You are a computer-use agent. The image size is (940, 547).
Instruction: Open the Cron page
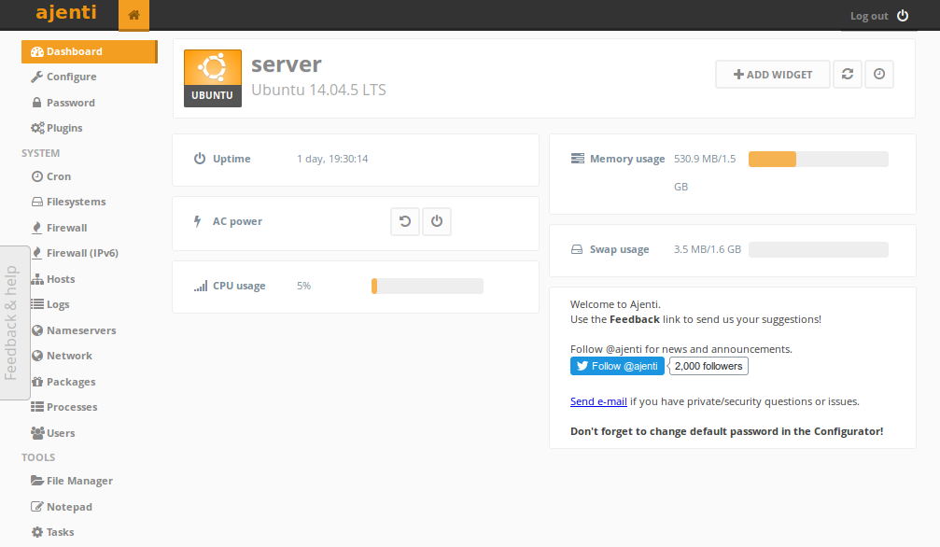click(x=59, y=176)
